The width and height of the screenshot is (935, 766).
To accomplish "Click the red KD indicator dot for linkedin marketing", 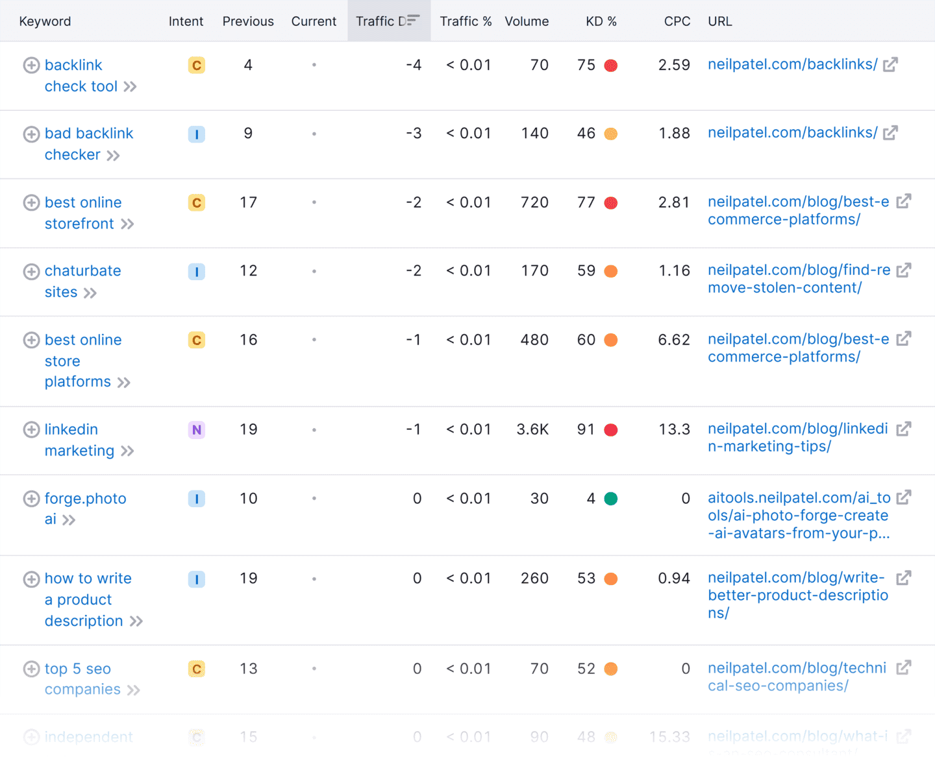I will coord(611,429).
